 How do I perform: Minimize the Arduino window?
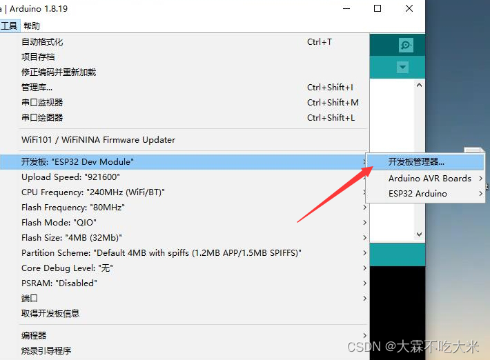coord(346,8)
